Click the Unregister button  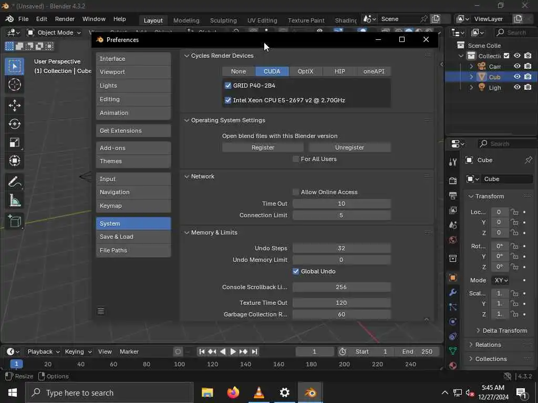[x=349, y=147]
